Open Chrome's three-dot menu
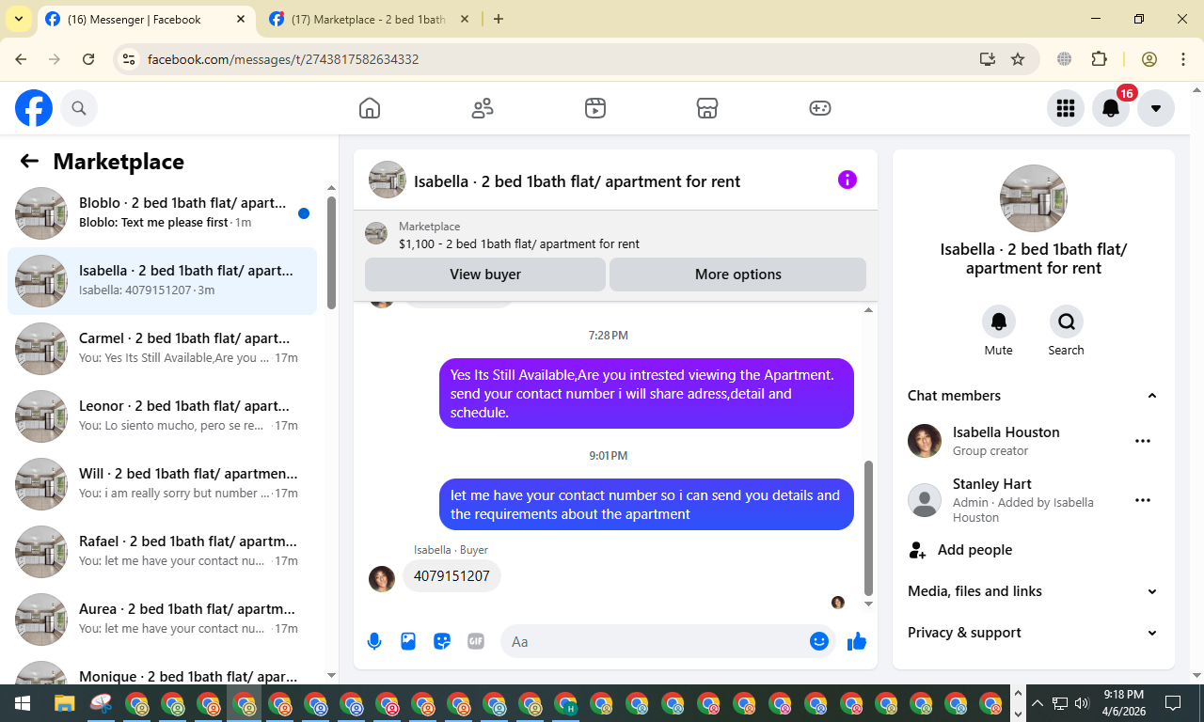The image size is (1204, 722). coord(1183,59)
